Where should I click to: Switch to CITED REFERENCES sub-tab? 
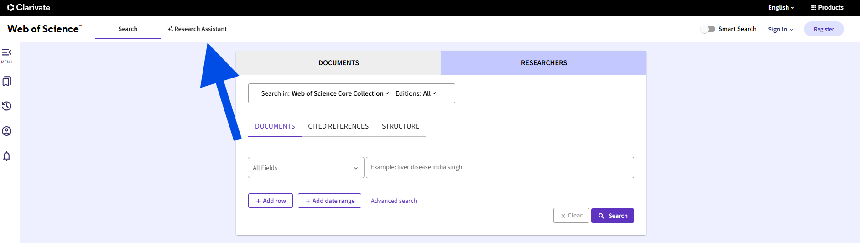pyautogui.click(x=338, y=126)
